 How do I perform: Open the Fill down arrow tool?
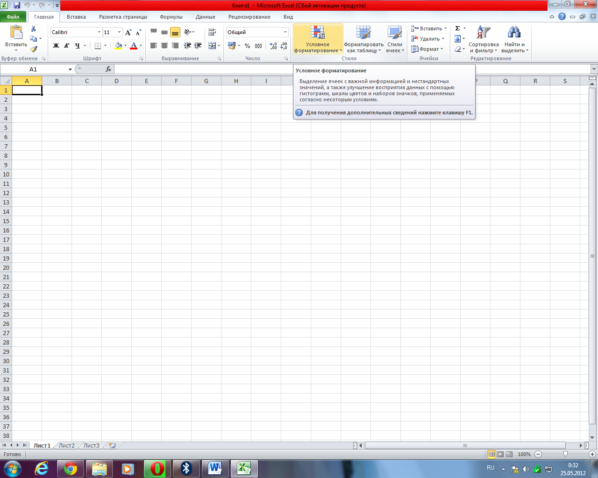coord(458,39)
